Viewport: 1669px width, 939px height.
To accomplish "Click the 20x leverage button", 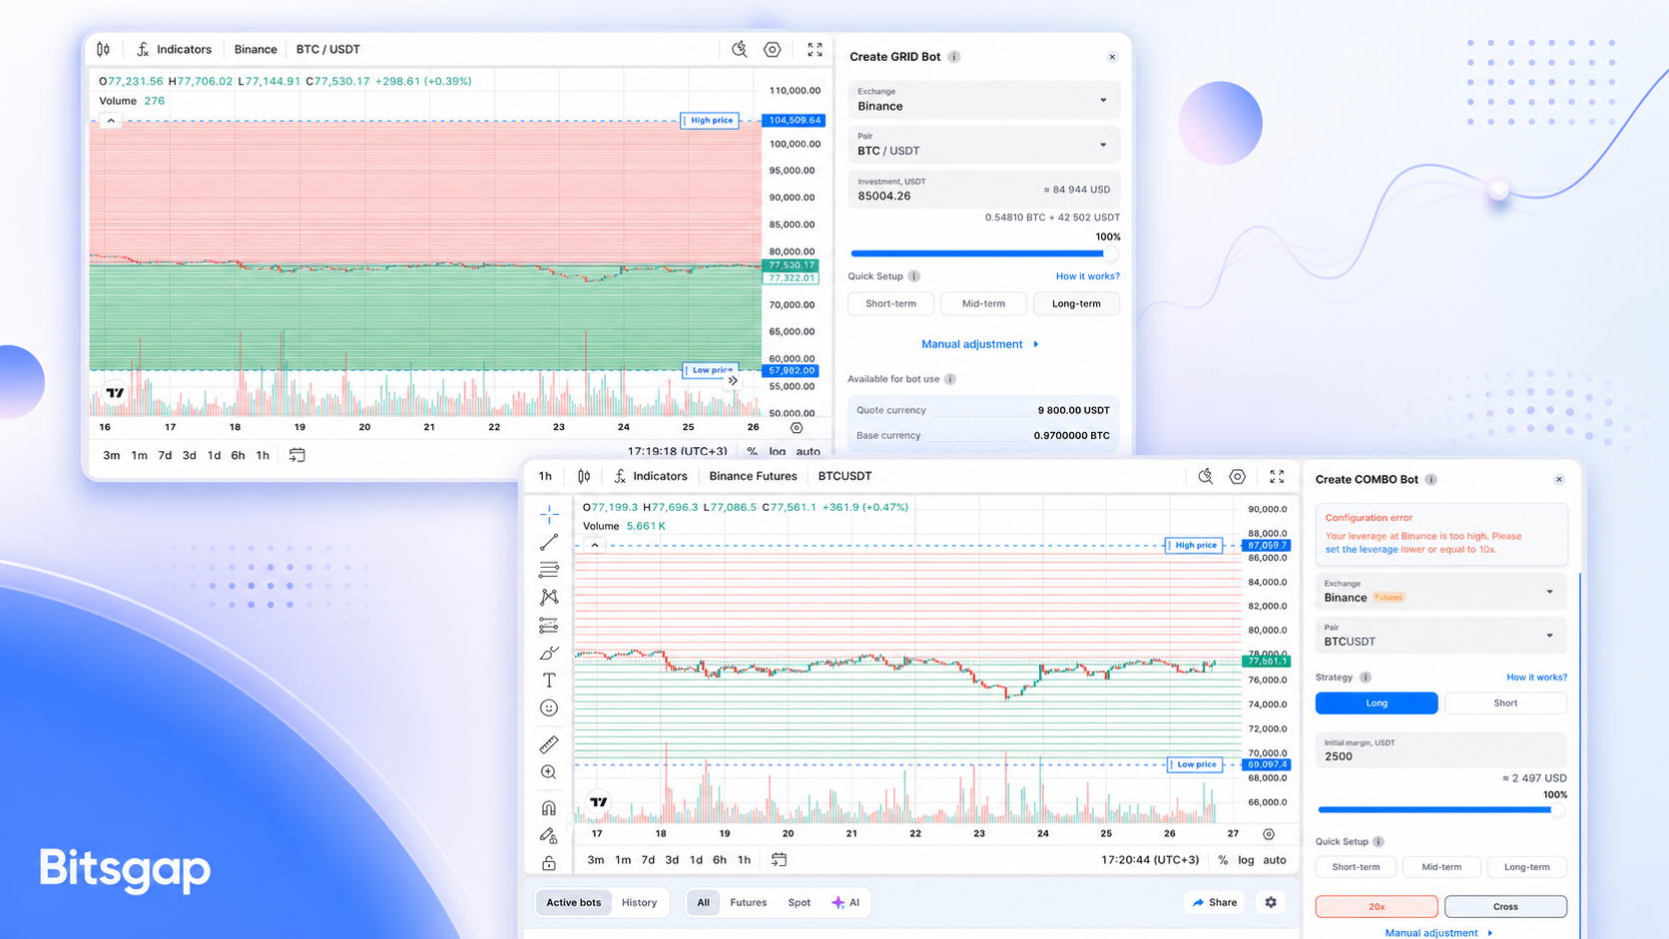I will pyautogui.click(x=1377, y=906).
